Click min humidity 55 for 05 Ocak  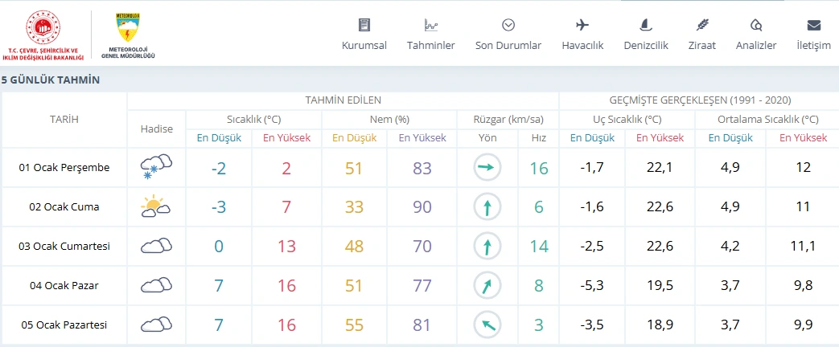(354, 325)
